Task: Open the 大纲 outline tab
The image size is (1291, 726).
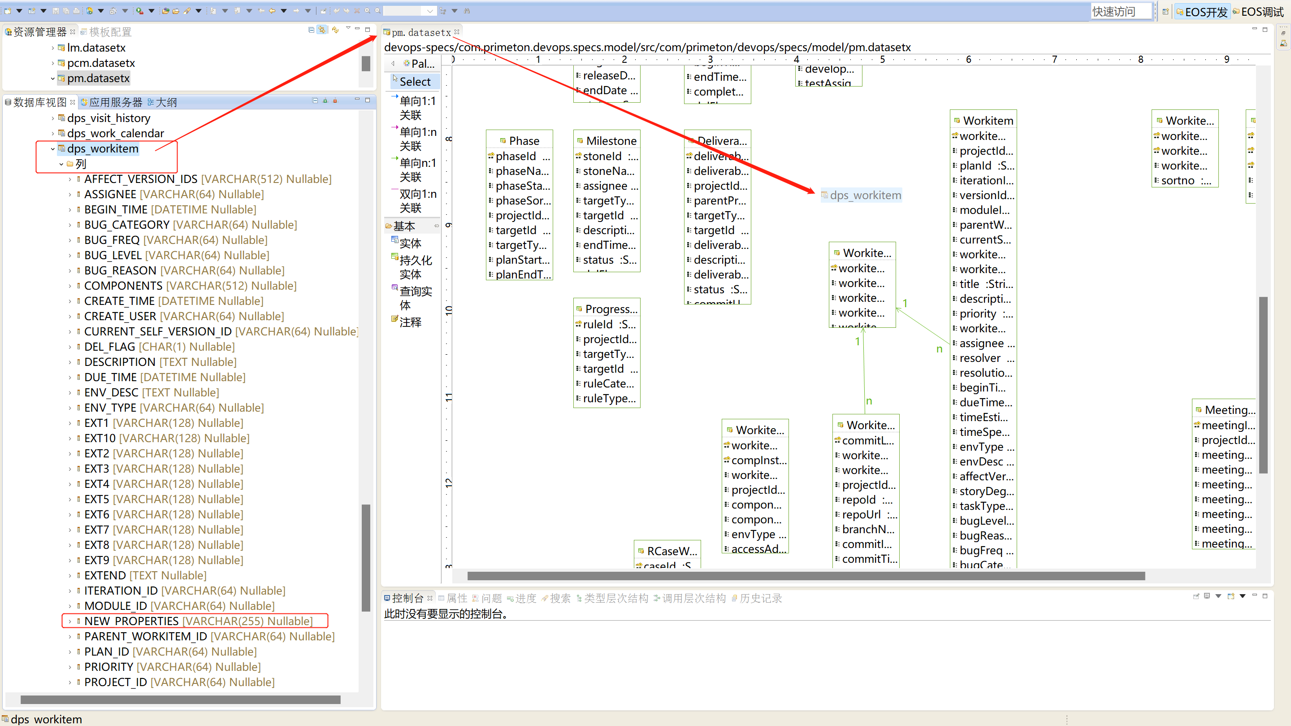Action: coord(165,102)
